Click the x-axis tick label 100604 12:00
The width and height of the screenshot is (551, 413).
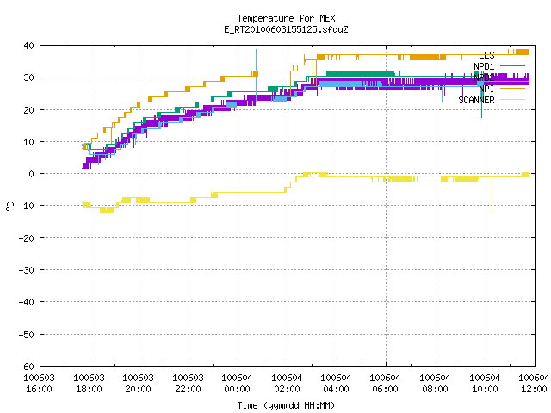[x=534, y=384]
